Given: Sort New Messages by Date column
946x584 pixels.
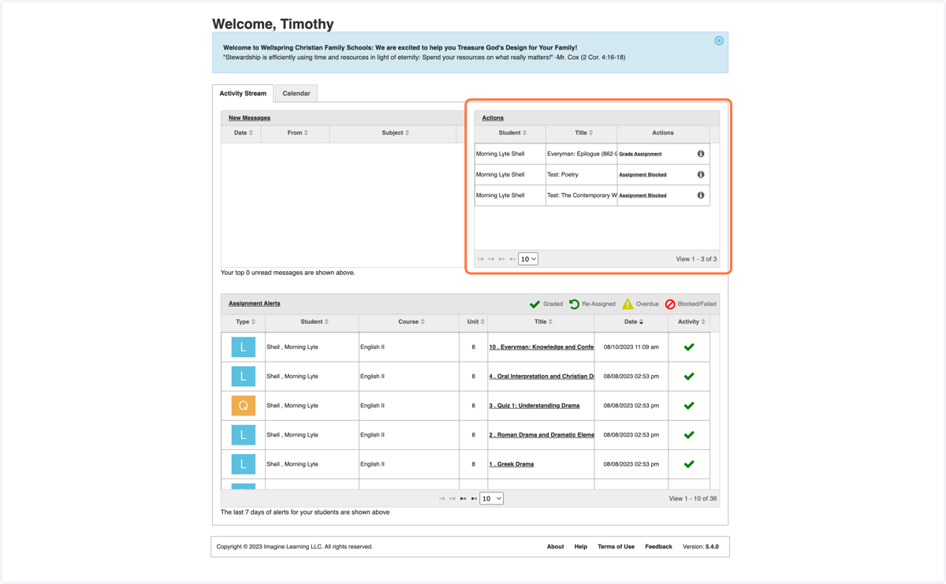Looking at the screenshot, I should [x=244, y=133].
